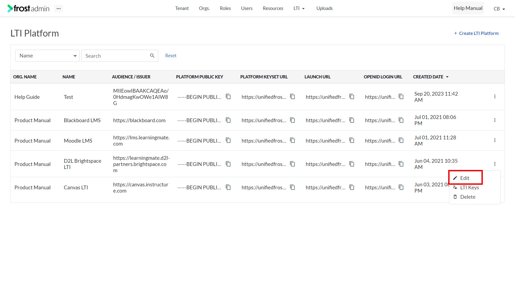This screenshot has height=290, width=515.
Task: Copy OpenID login URL for D2L Brightspace
Action: [401, 164]
